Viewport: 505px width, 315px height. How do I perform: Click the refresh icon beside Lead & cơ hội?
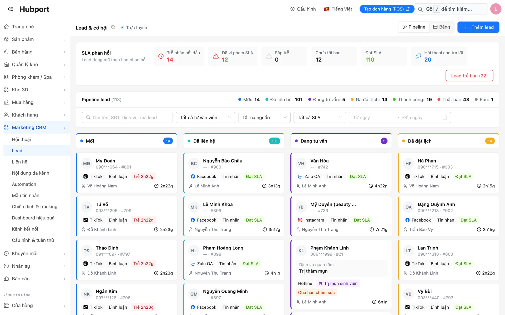click(113, 27)
